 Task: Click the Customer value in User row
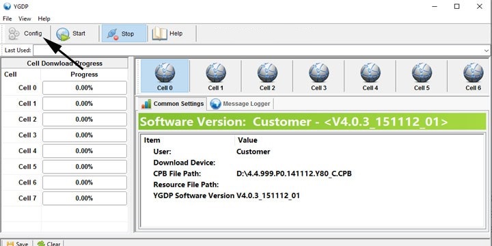tap(254, 152)
